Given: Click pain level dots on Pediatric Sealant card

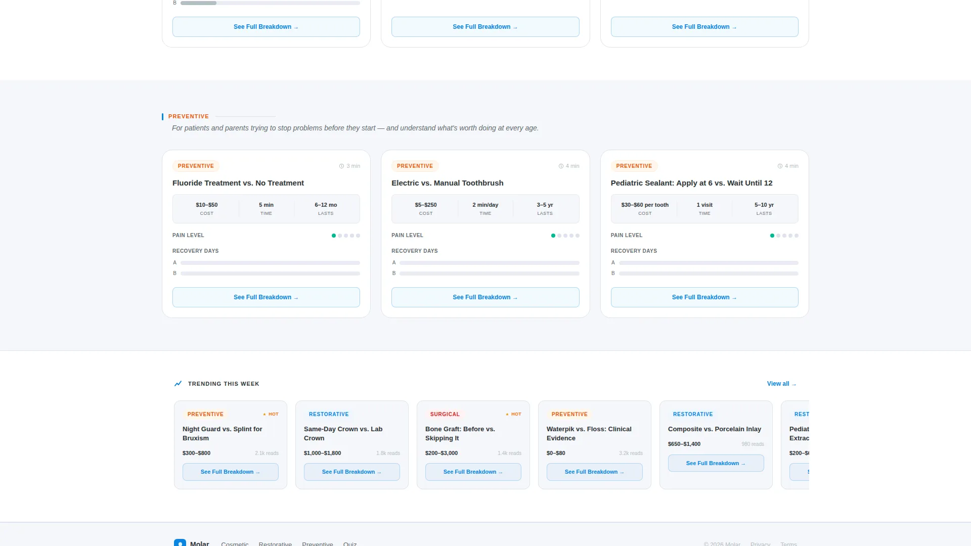Looking at the screenshot, I should [x=784, y=236].
